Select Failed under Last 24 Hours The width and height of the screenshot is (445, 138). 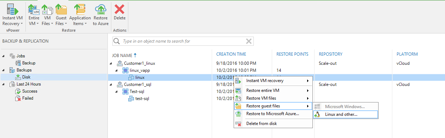28,98
